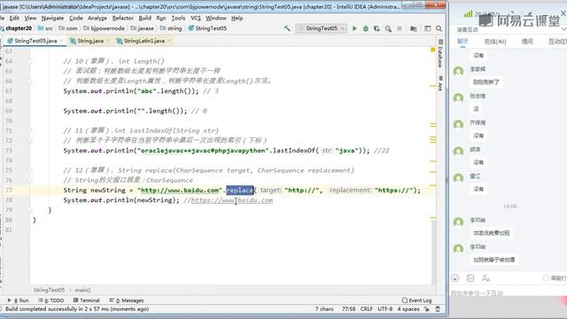Open the profiler run icon
567x319 pixels.
point(388,28)
